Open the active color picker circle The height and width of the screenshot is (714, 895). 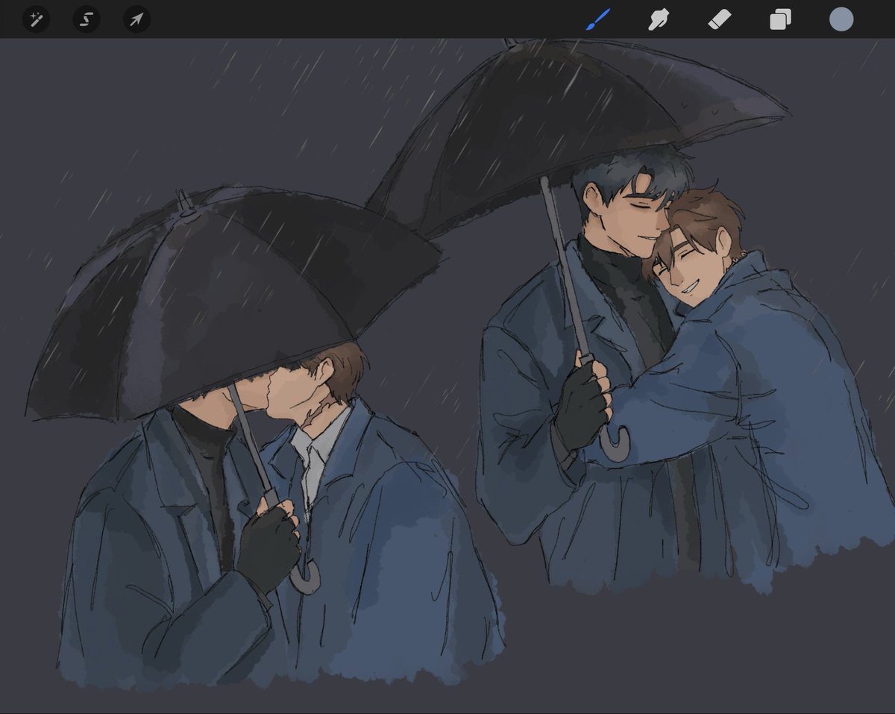pyautogui.click(x=841, y=19)
